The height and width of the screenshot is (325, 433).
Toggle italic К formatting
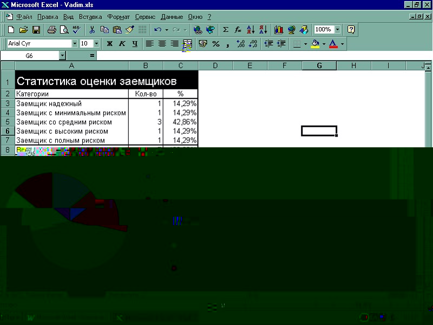click(122, 43)
